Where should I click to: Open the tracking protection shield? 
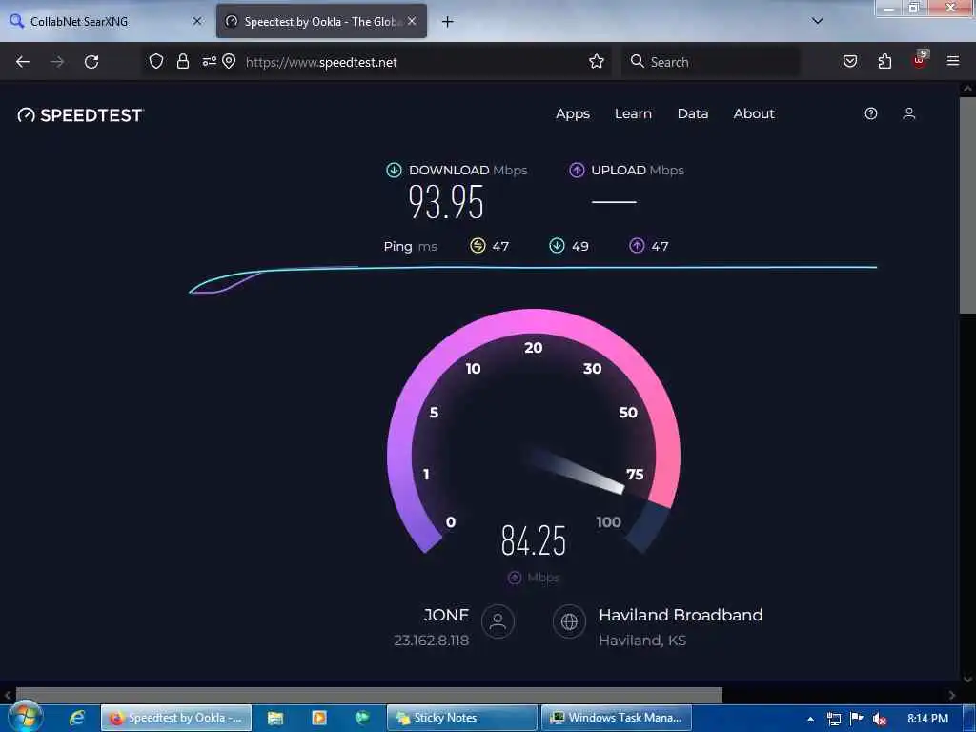point(156,61)
